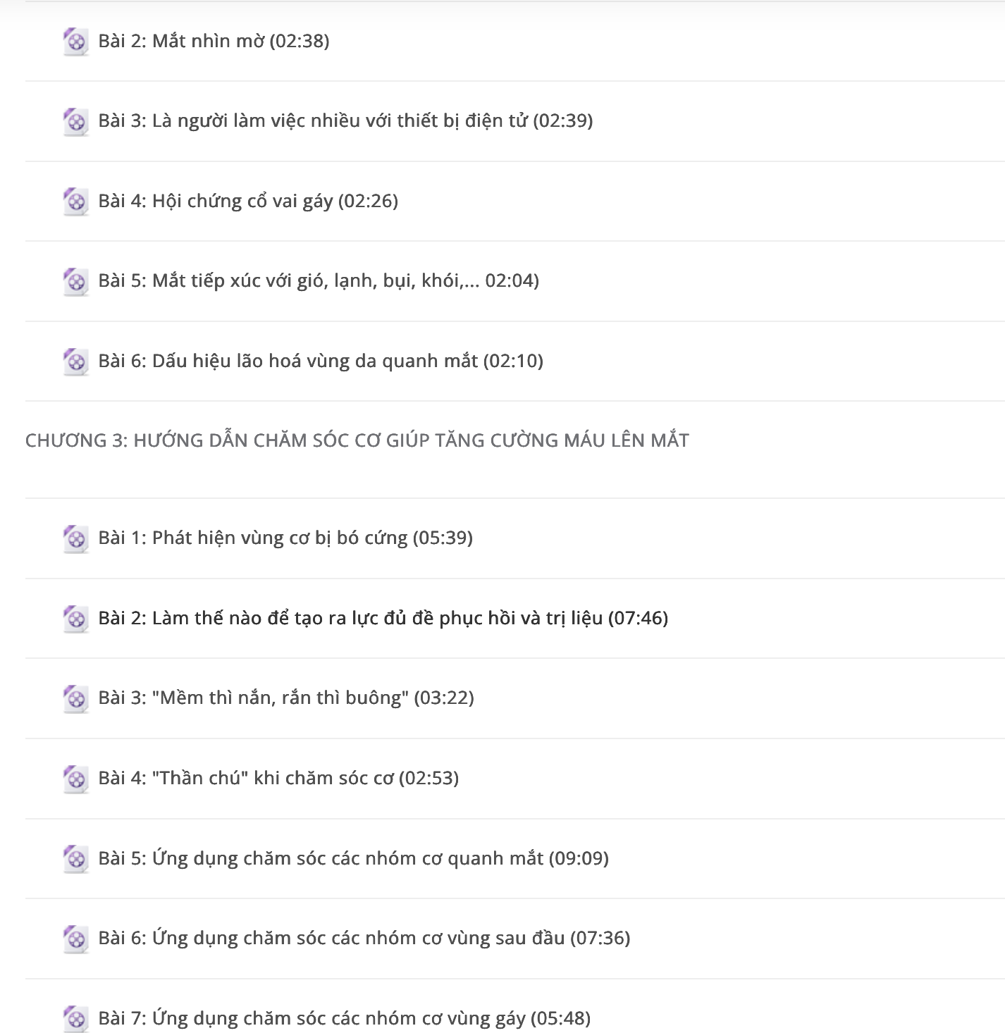Open lesson Mắt nhìn mờ (02:38)
The image size is (1005, 1033).
pyautogui.click(x=214, y=41)
